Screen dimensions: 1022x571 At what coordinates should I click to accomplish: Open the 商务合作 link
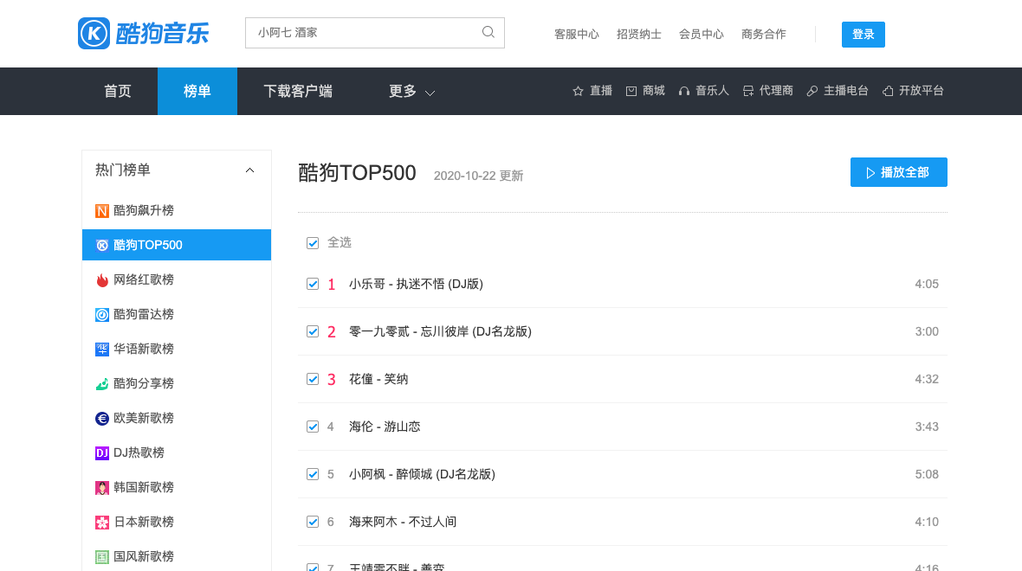[763, 34]
